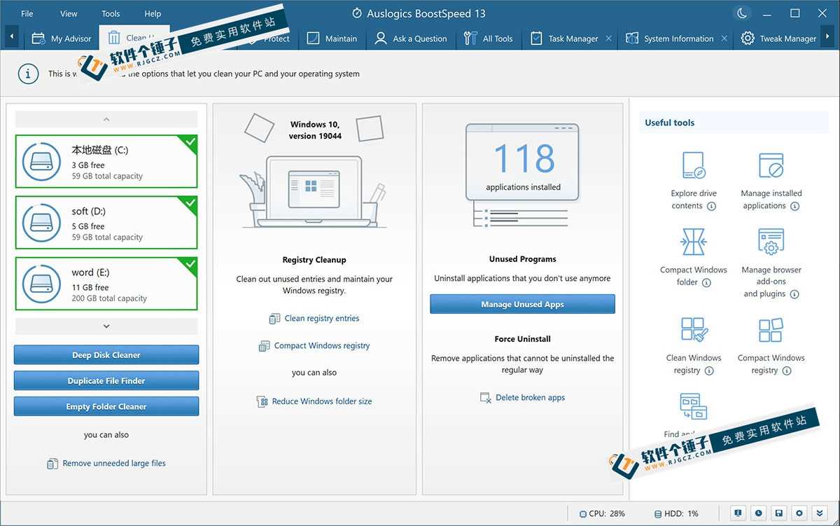This screenshot has width=840, height=526.
Task: Click the HDD: 1% indicator
Action: coord(676,513)
